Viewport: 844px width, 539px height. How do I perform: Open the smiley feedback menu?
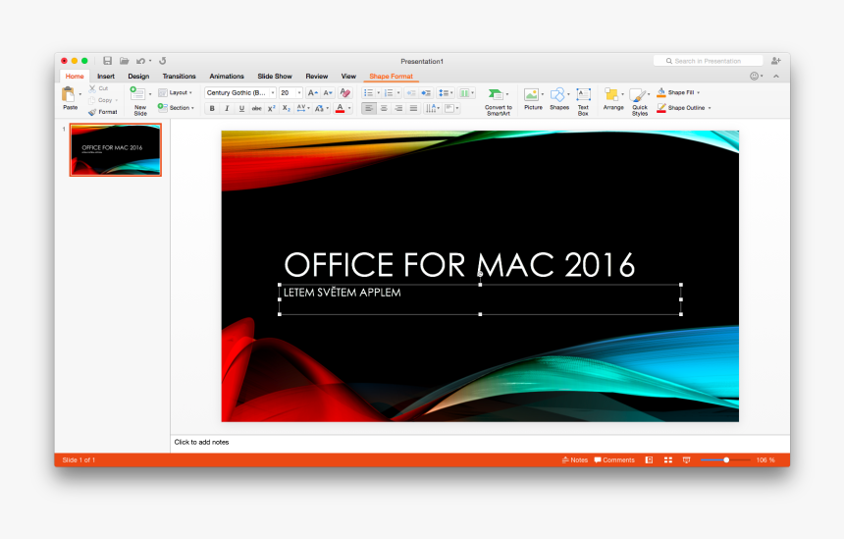[x=757, y=76]
